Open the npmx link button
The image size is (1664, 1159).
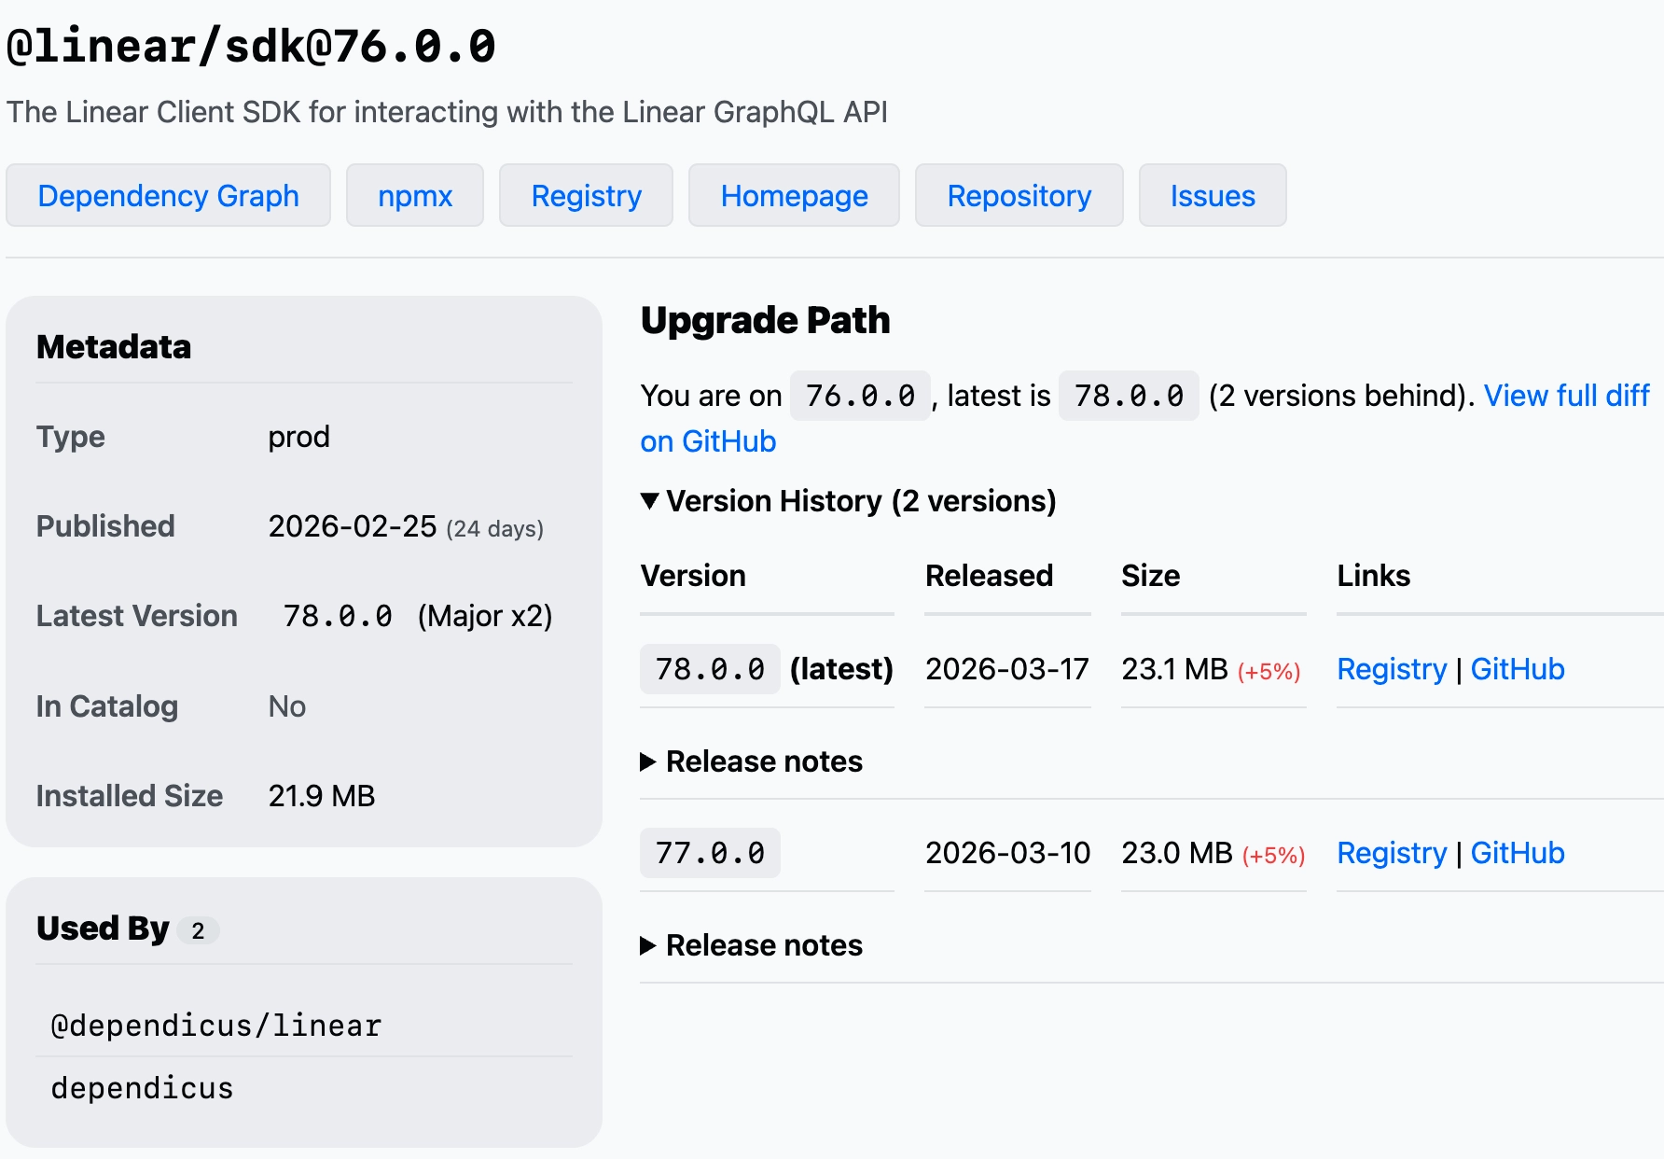click(415, 195)
